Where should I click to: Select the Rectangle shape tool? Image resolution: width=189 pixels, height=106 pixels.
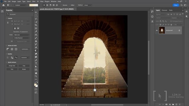pyautogui.click(x=36, y=70)
